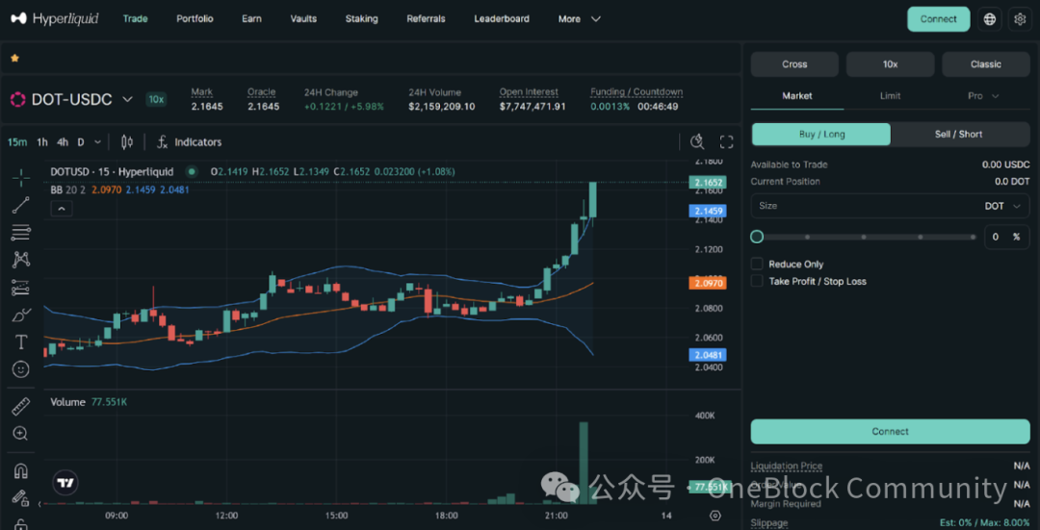
Task: Switch to the Limit order tab
Action: [x=890, y=96]
